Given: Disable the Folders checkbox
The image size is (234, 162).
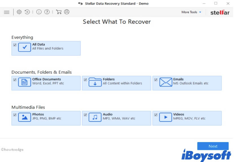Looking at the screenshot, I should coord(85,80).
